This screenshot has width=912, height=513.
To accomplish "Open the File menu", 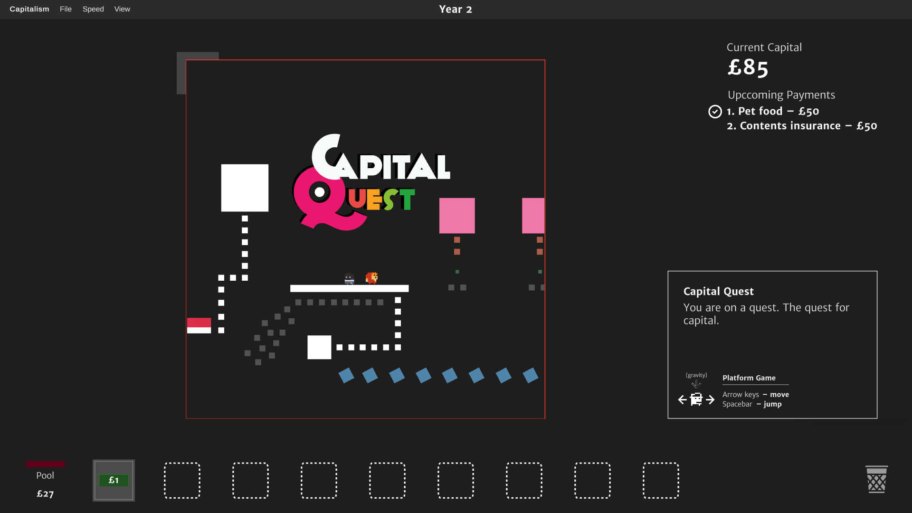I will tap(66, 9).
